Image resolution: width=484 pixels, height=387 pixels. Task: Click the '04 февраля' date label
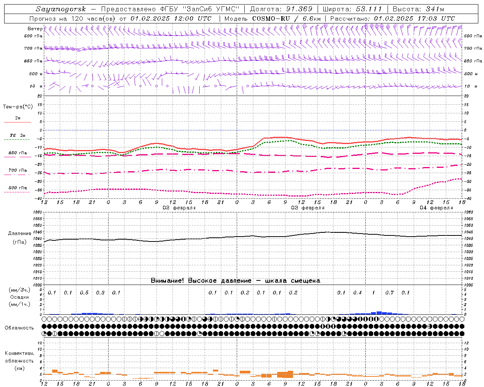click(x=436, y=208)
